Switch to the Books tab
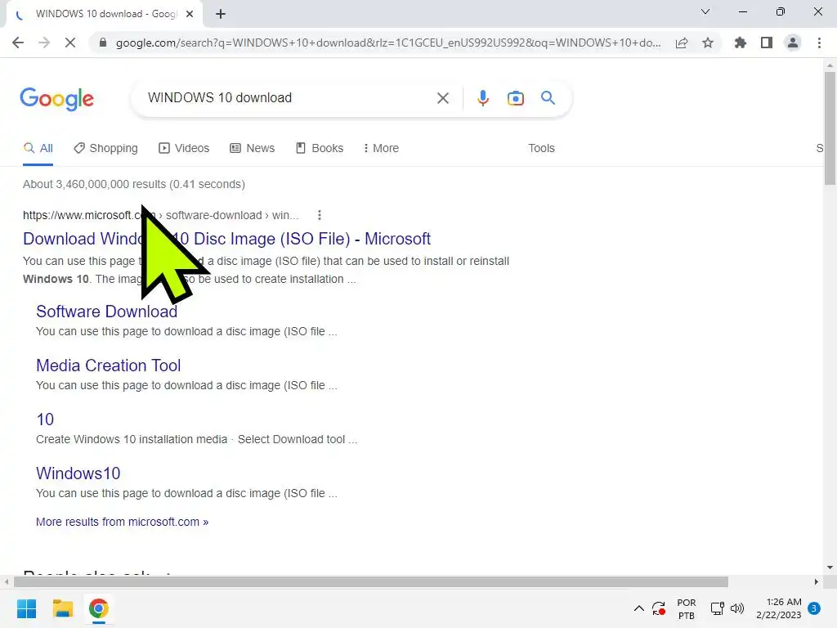Viewport: 837px width, 628px height. coord(320,149)
